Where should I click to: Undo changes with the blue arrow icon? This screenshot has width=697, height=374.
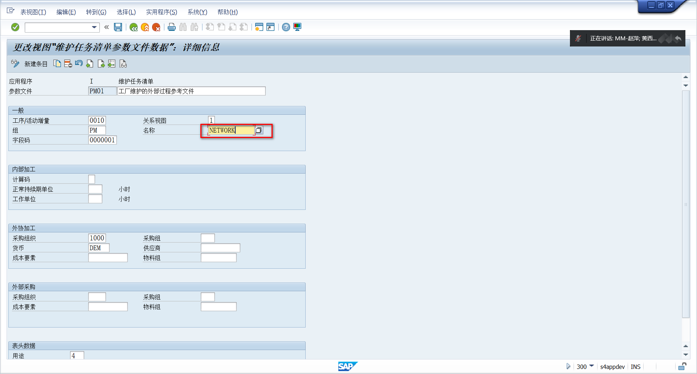point(79,64)
